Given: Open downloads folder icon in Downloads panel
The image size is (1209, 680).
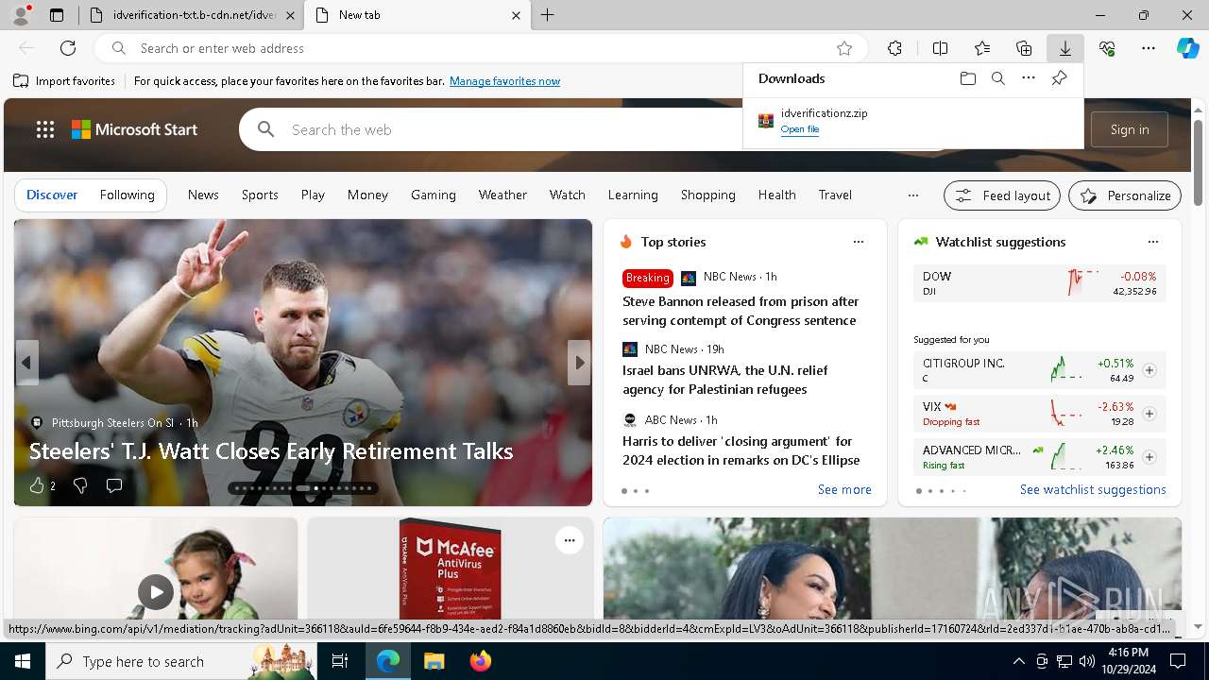Looking at the screenshot, I should [x=967, y=78].
